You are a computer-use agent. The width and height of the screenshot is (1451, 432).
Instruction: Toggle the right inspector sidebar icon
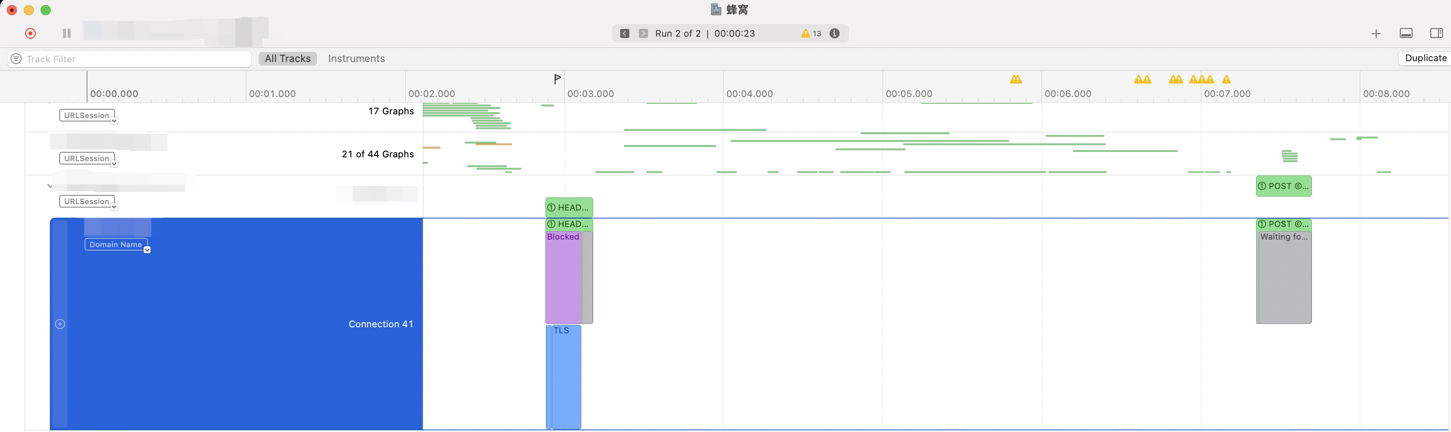pyautogui.click(x=1436, y=34)
